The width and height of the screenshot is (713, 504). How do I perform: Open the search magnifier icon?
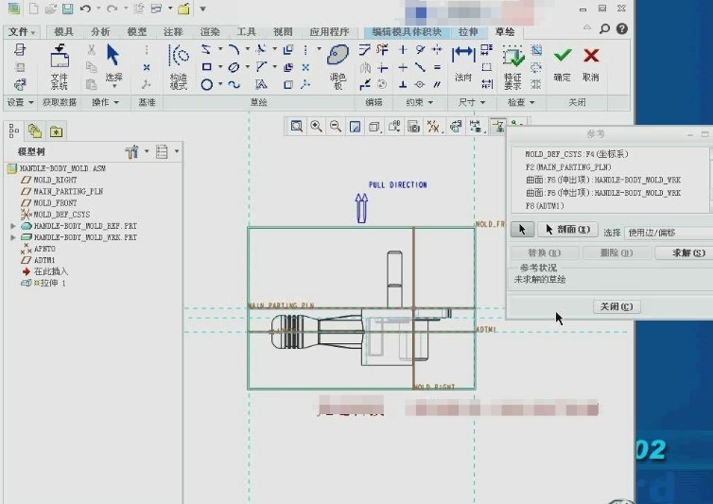point(604,29)
